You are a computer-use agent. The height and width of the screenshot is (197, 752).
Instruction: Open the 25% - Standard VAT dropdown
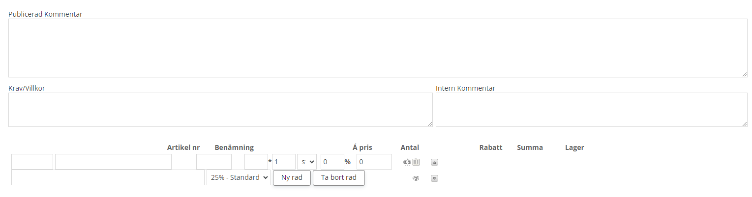click(x=239, y=177)
